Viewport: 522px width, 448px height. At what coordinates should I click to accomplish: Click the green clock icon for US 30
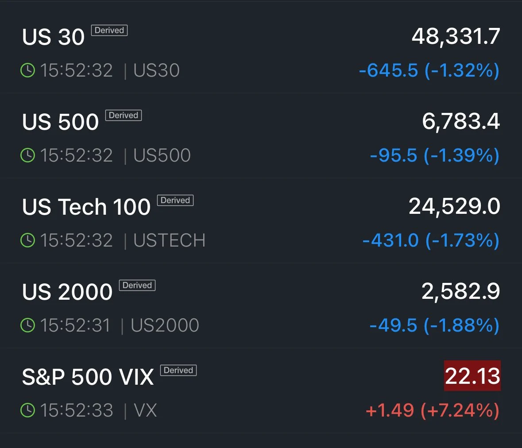[x=27, y=70]
